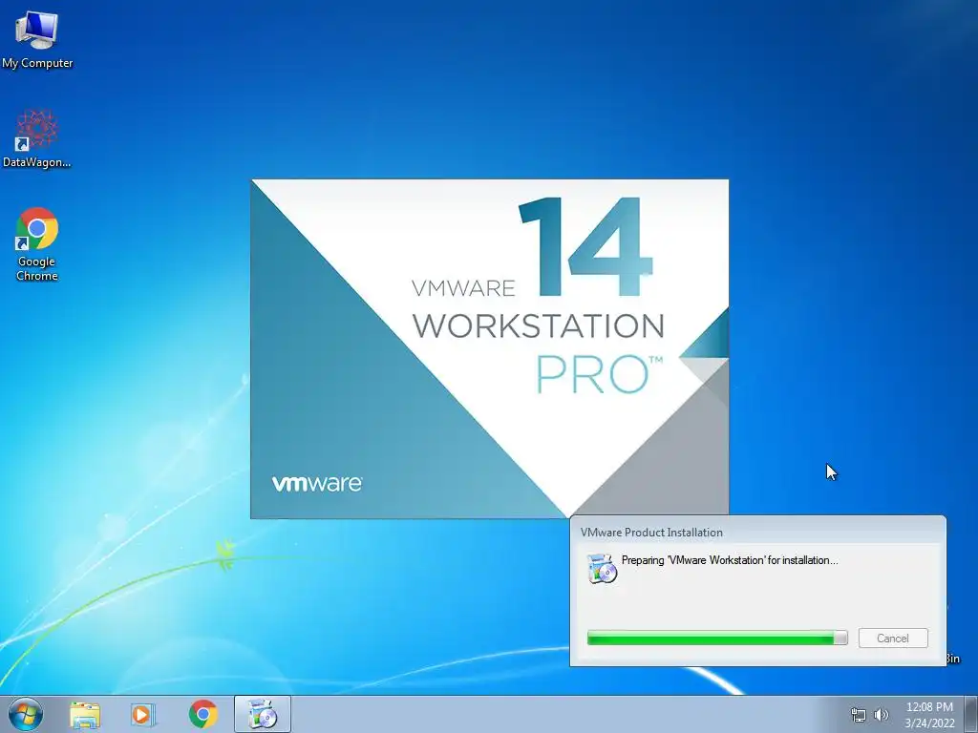This screenshot has height=733, width=978.
Task: Open Windows Explorer from the taskbar
Action: coord(84,715)
